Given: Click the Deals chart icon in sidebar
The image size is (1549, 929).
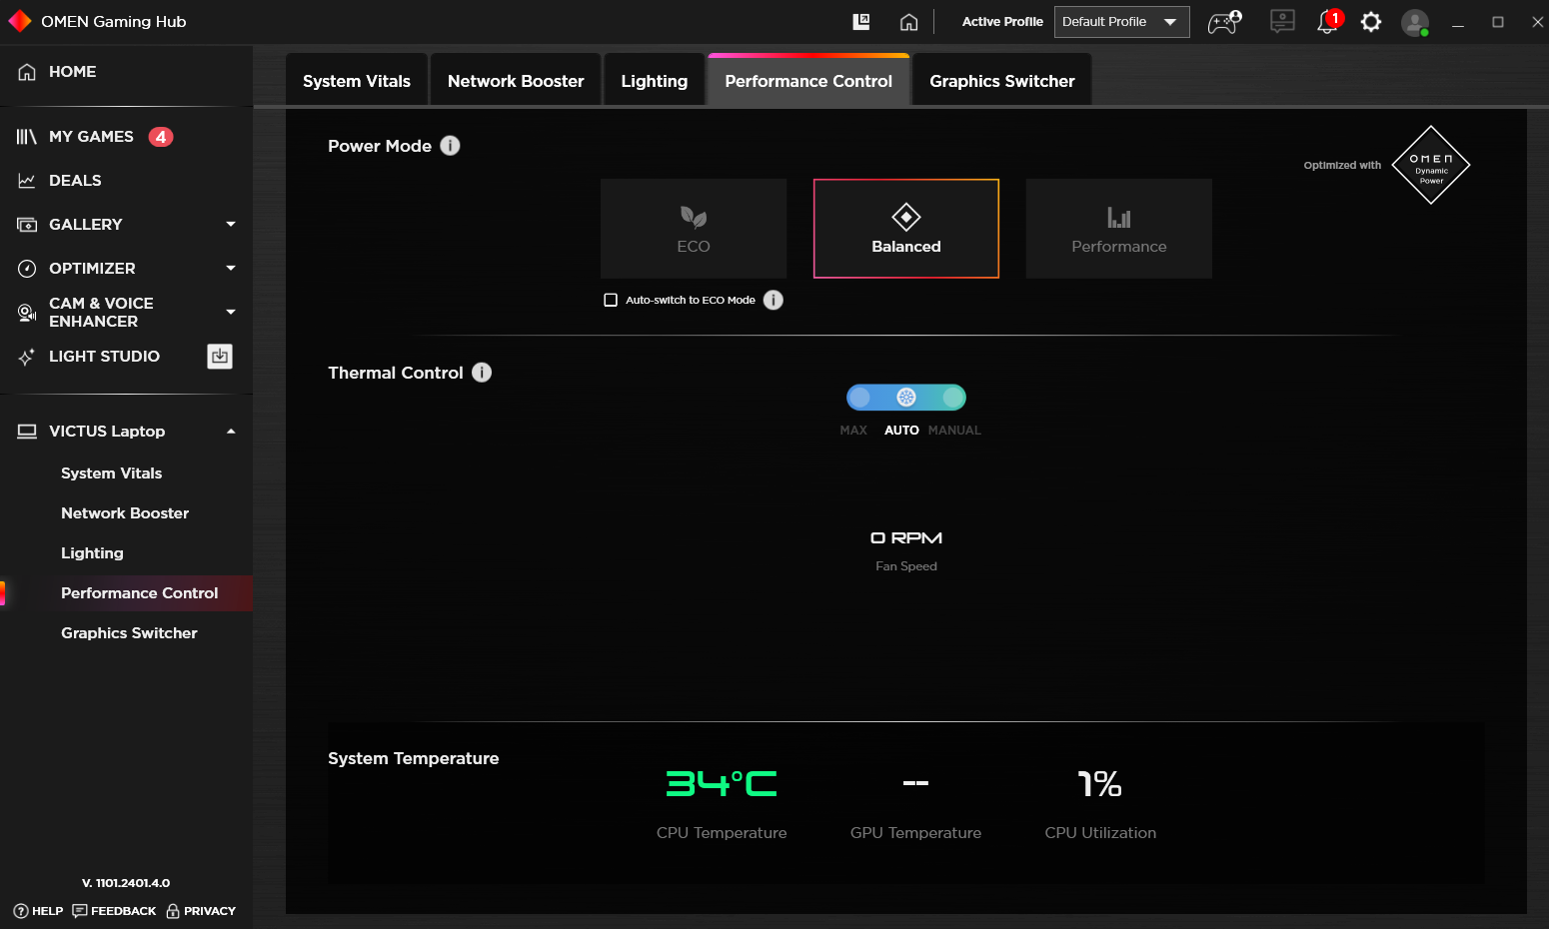Looking at the screenshot, I should 27,181.
